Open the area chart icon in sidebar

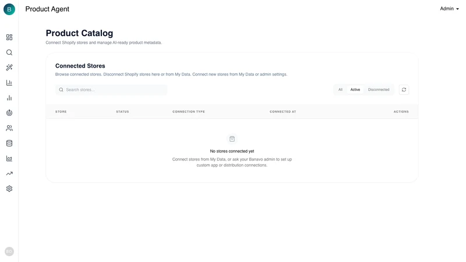(x=9, y=158)
